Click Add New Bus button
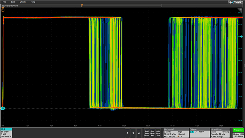This screenshot has width=245, height=138. [x=158, y=133]
